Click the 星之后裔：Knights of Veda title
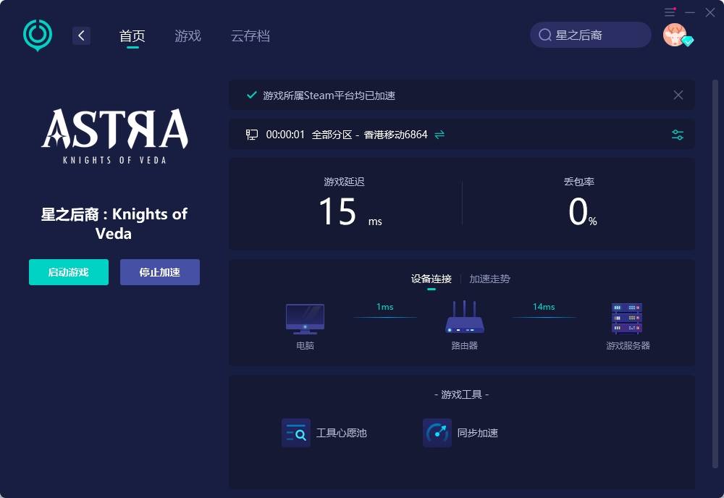This screenshot has height=498, width=724. pos(114,224)
